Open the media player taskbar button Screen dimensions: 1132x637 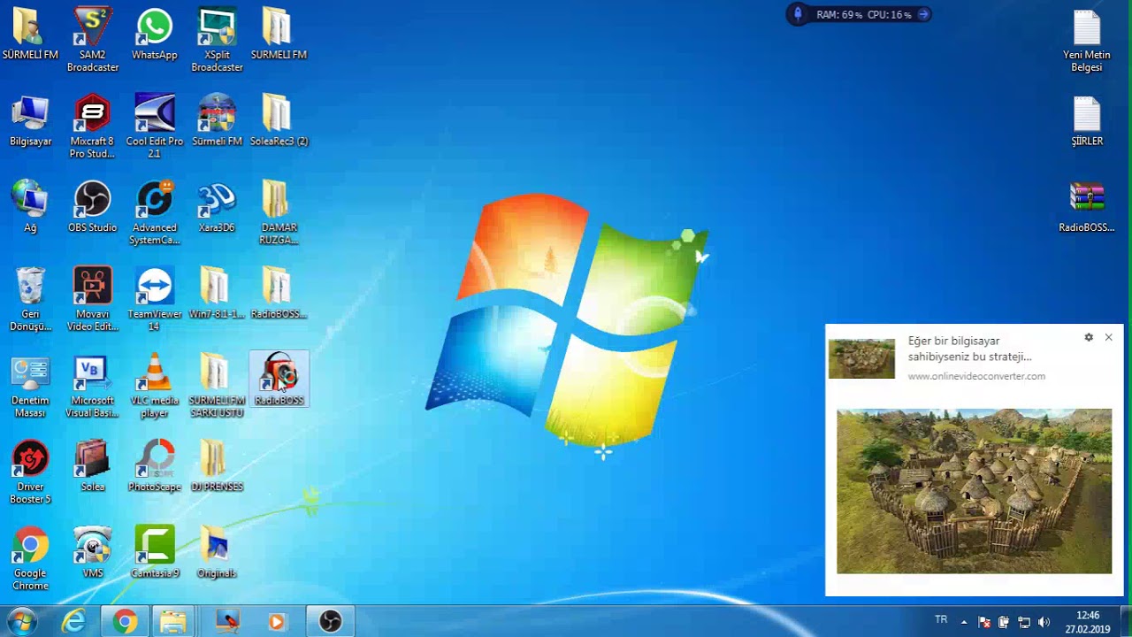click(x=276, y=622)
